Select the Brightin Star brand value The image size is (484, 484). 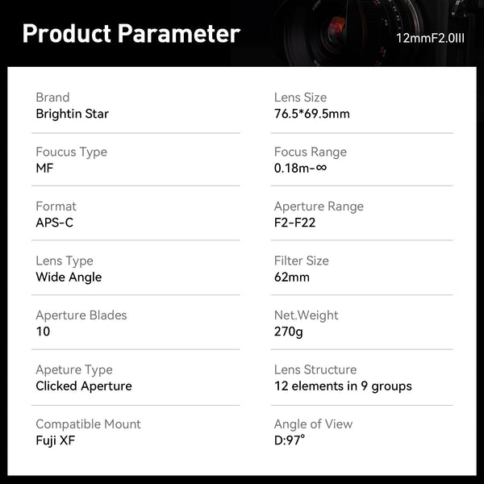coord(72,114)
